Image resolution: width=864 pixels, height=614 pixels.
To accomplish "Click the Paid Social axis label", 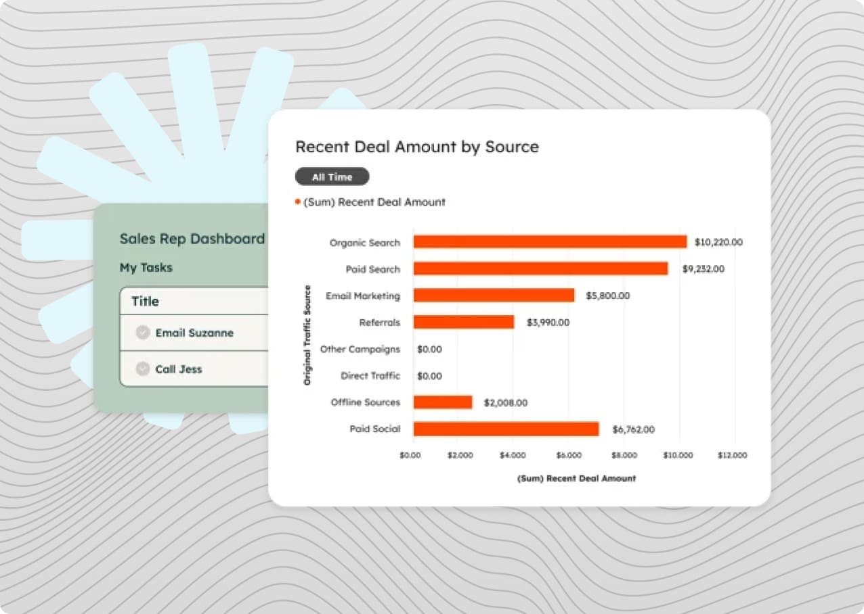I will coord(375,429).
